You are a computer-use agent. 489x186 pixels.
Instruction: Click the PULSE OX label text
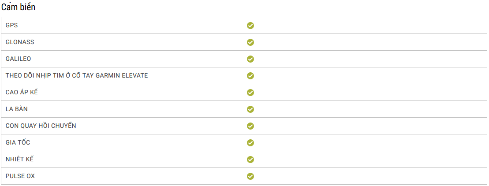click(x=20, y=176)
